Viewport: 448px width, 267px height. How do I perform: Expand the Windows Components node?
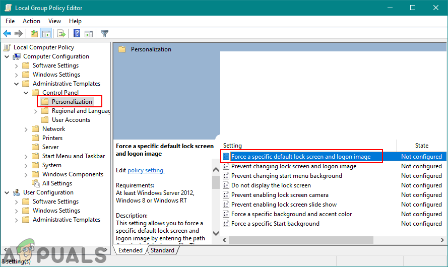pos(26,174)
